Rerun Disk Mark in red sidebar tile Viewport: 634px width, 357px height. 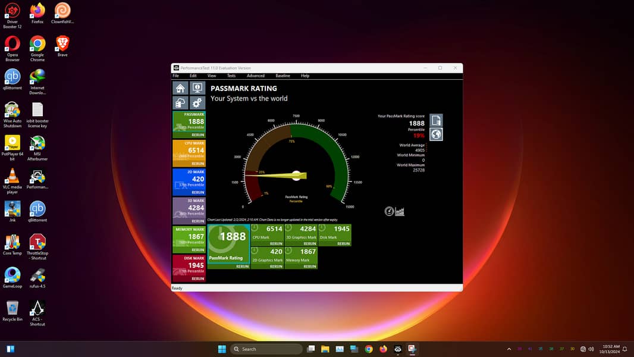tap(197, 278)
